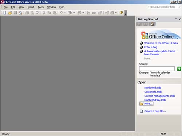Open the Customers.mdb recent file
This screenshot has height=136, width=182.
tap(153, 92)
